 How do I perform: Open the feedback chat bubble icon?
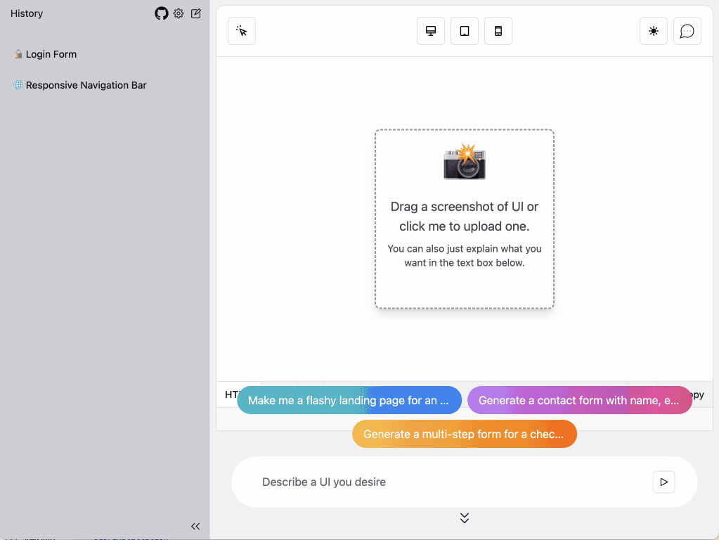[x=687, y=30]
